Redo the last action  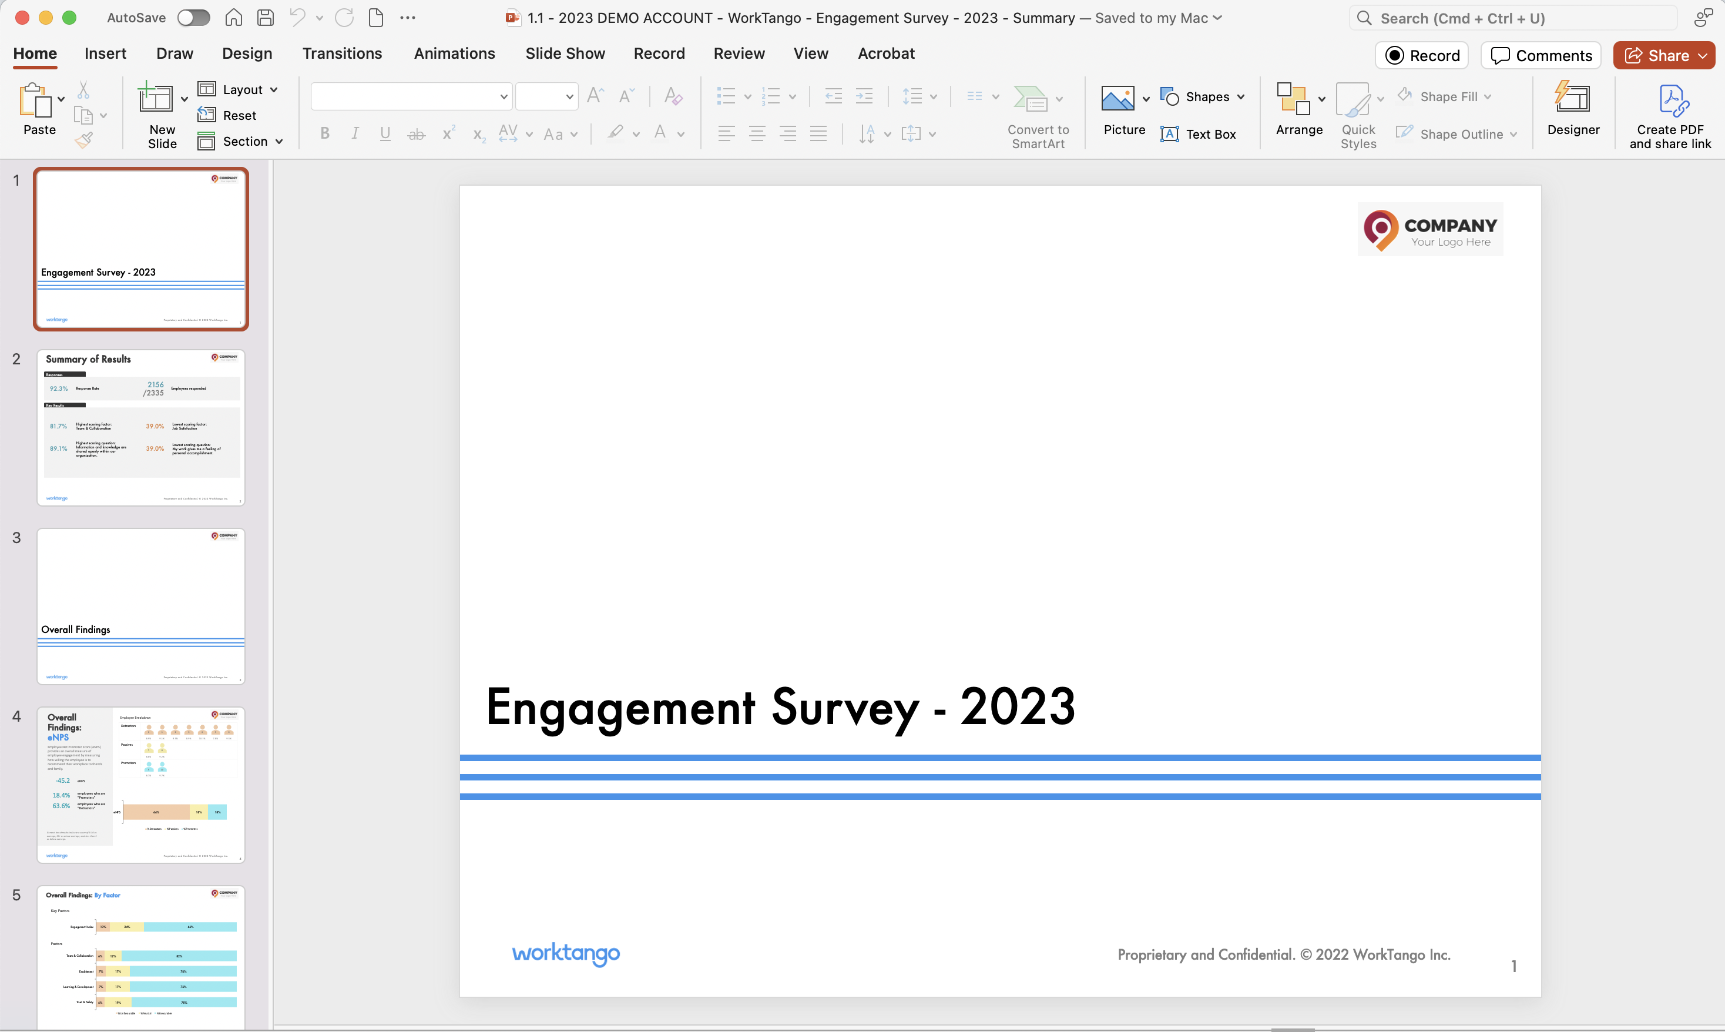pyautogui.click(x=344, y=18)
